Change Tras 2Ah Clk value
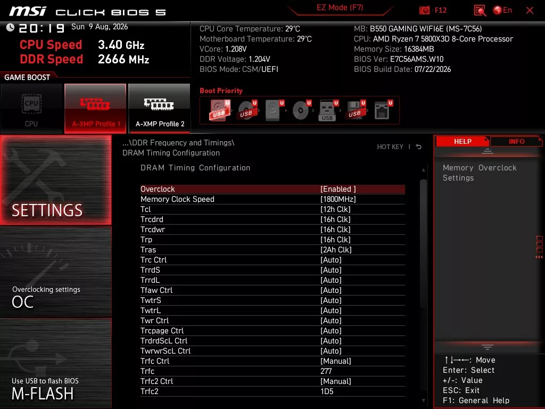545x409 pixels. pos(272,250)
